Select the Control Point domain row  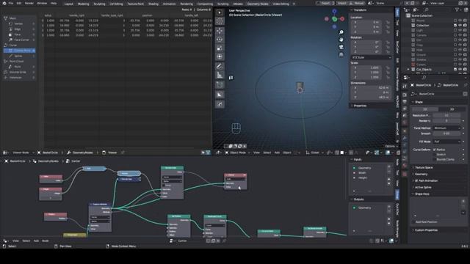20,51
